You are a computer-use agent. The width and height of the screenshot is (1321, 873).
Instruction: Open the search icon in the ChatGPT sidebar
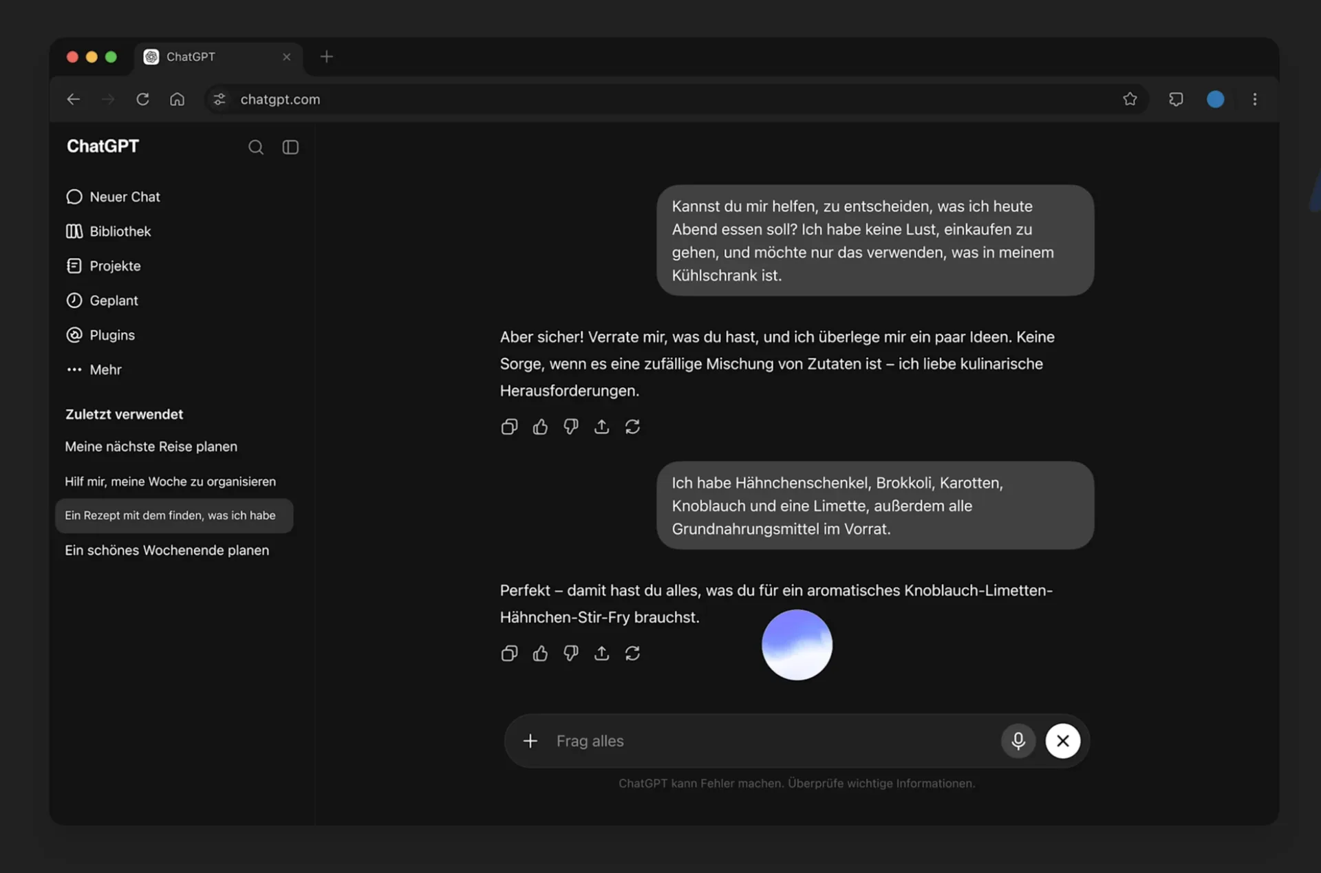[x=255, y=147]
